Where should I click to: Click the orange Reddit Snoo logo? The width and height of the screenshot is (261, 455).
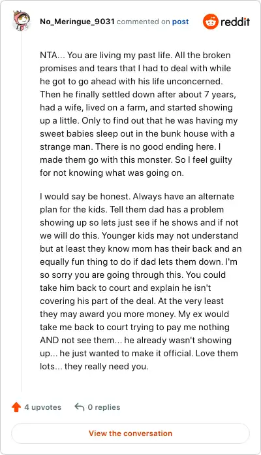210,22
